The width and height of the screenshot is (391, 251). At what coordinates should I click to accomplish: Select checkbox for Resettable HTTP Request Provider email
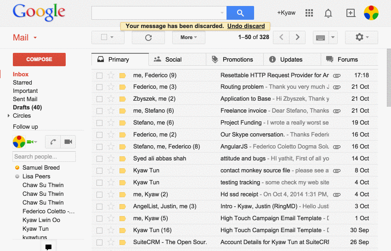pos(100,75)
